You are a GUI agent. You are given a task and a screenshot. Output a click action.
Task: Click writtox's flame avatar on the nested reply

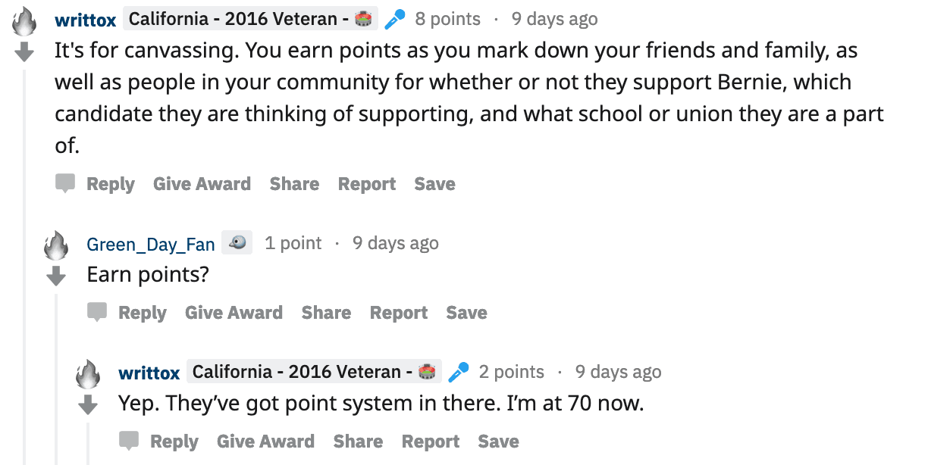coord(88,371)
